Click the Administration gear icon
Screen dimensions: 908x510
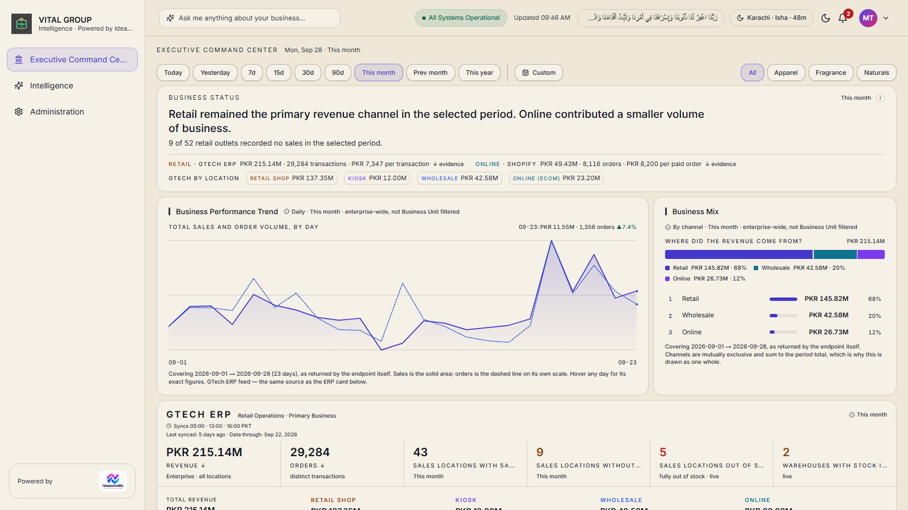(19, 112)
